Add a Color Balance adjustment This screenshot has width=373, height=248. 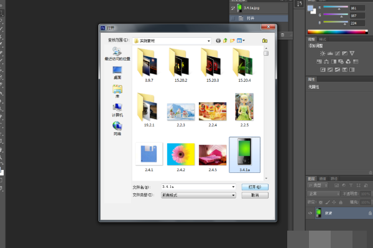click(x=326, y=62)
